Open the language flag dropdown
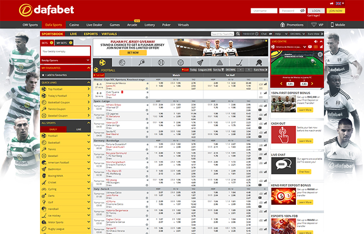The height and width of the screenshot is (234, 364). point(340,4)
